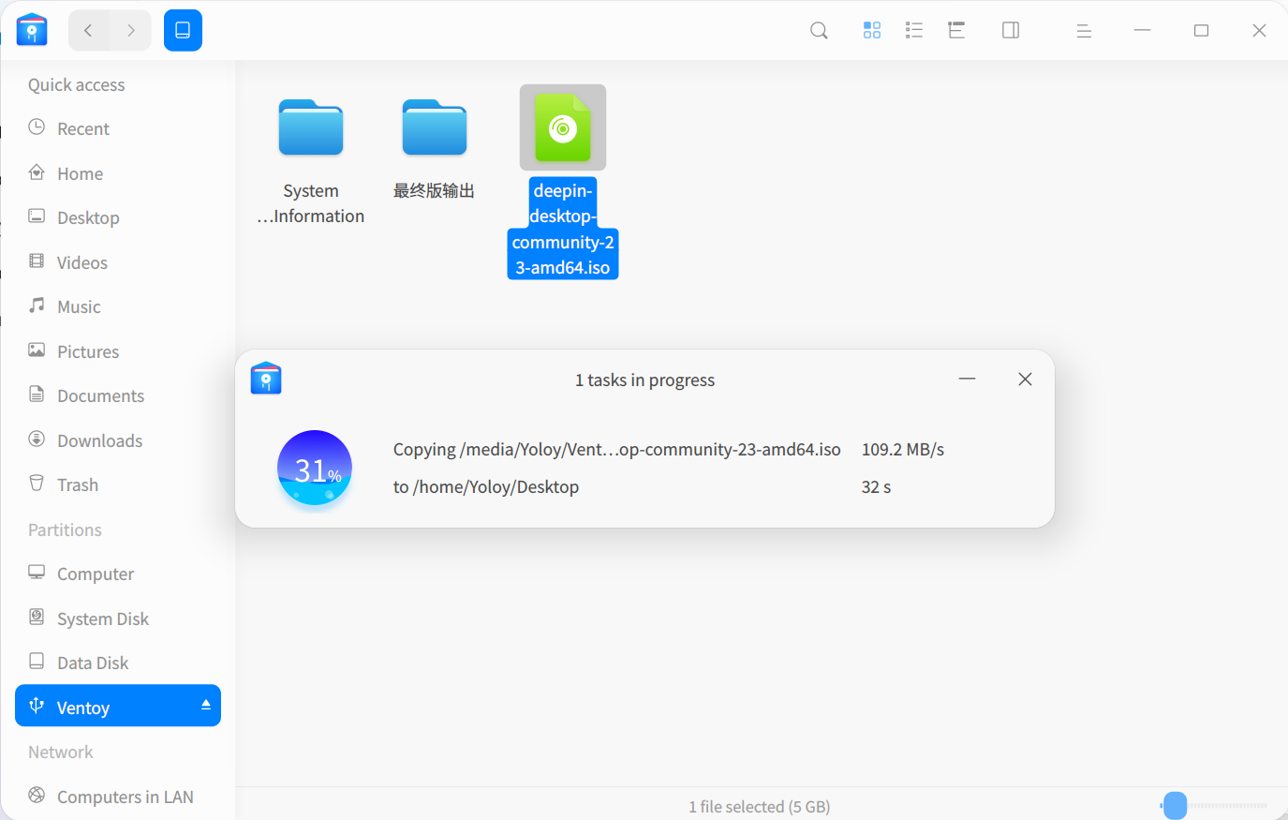The height and width of the screenshot is (820, 1288).
Task: Switch to tree view mode
Action: tap(956, 30)
